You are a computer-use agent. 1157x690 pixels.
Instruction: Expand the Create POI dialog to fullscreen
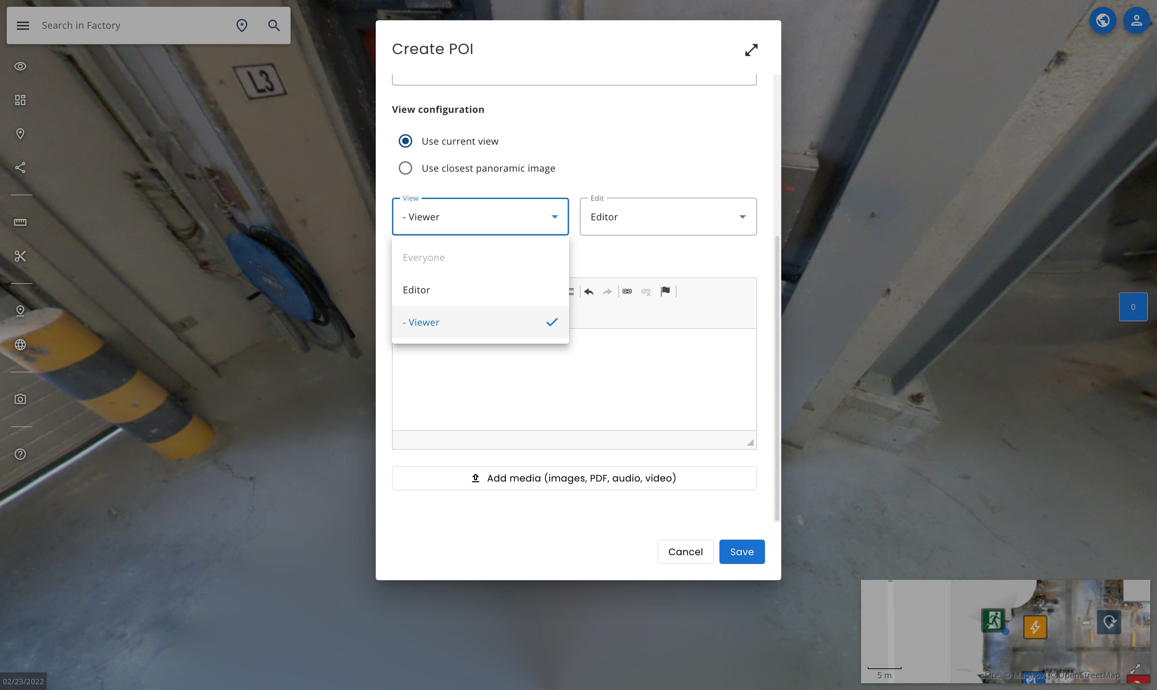752,50
